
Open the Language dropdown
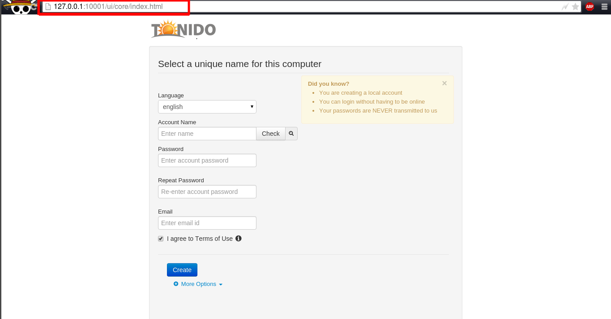click(207, 107)
